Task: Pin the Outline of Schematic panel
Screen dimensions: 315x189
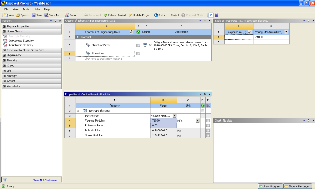Action: (205, 21)
